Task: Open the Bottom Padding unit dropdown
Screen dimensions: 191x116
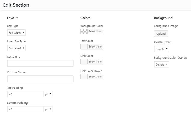Action: pos(48,109)
